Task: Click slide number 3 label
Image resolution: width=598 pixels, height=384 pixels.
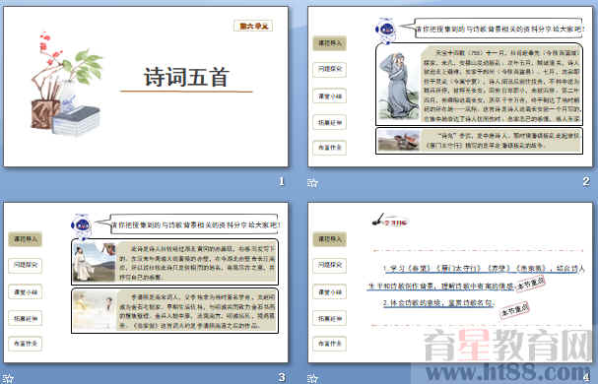Action: tap(282, 377)
